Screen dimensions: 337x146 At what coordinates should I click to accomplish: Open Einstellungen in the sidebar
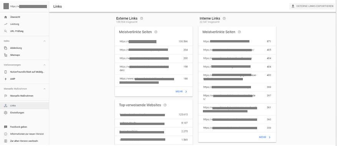tap(24, 113)
